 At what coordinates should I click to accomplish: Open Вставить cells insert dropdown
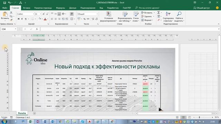[x=148, y=13]
